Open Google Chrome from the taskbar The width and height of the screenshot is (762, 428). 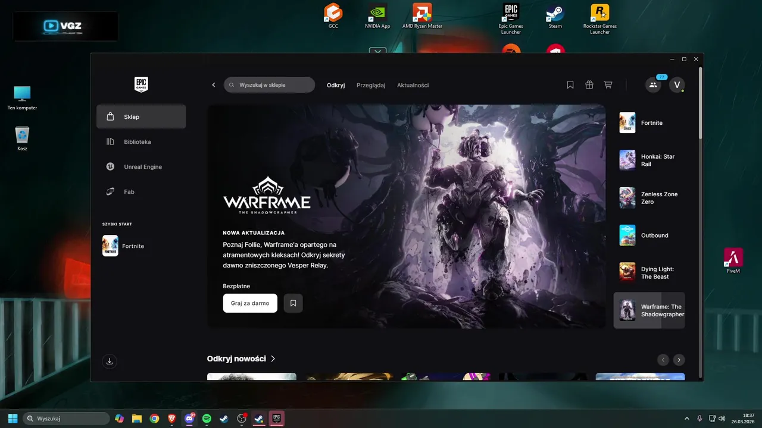click(x=154, y=418)
